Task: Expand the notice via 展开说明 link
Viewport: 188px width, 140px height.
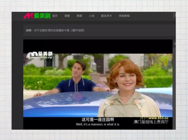Action: coord(78,31)
